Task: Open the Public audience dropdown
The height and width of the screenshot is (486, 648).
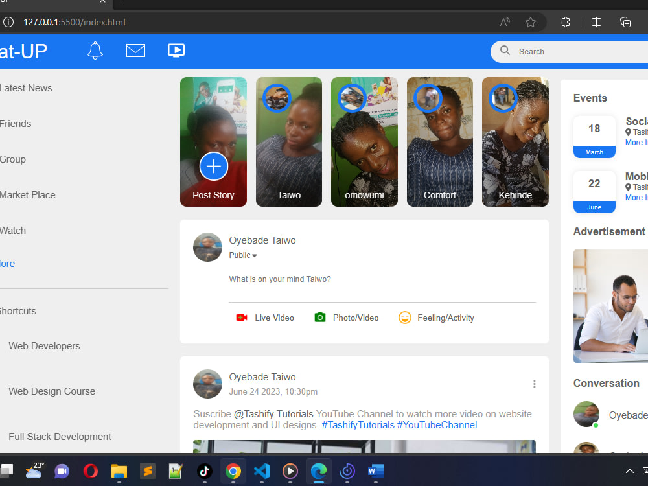Action: click(243, 255)
